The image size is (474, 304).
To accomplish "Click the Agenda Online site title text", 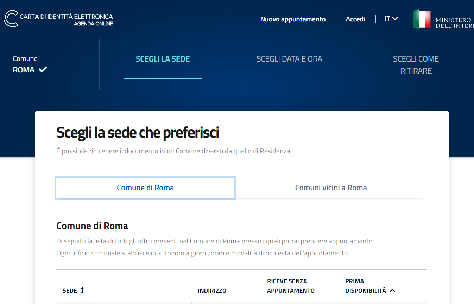I will [x=93, y=24].
